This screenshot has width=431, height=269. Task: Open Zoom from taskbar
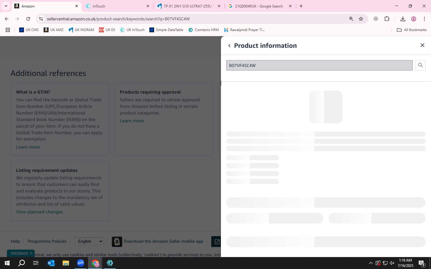coord(81,263)
